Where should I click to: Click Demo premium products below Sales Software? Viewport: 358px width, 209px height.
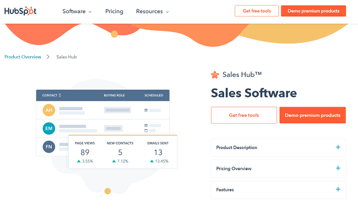(313, 115)
